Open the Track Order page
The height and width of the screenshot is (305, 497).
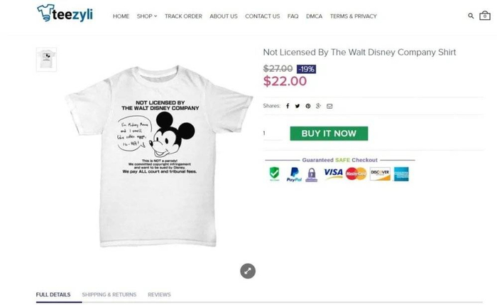(x=183, y=16)
